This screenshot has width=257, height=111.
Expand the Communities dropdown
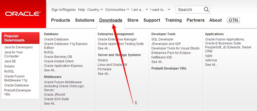click(117, 10)
